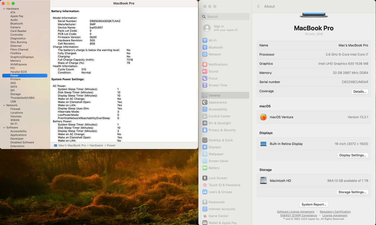Open Wi-Fi settings icon in sidebar
Image resolution: width=376 pixels, height=225 pixels.
(x=205, y=41)
